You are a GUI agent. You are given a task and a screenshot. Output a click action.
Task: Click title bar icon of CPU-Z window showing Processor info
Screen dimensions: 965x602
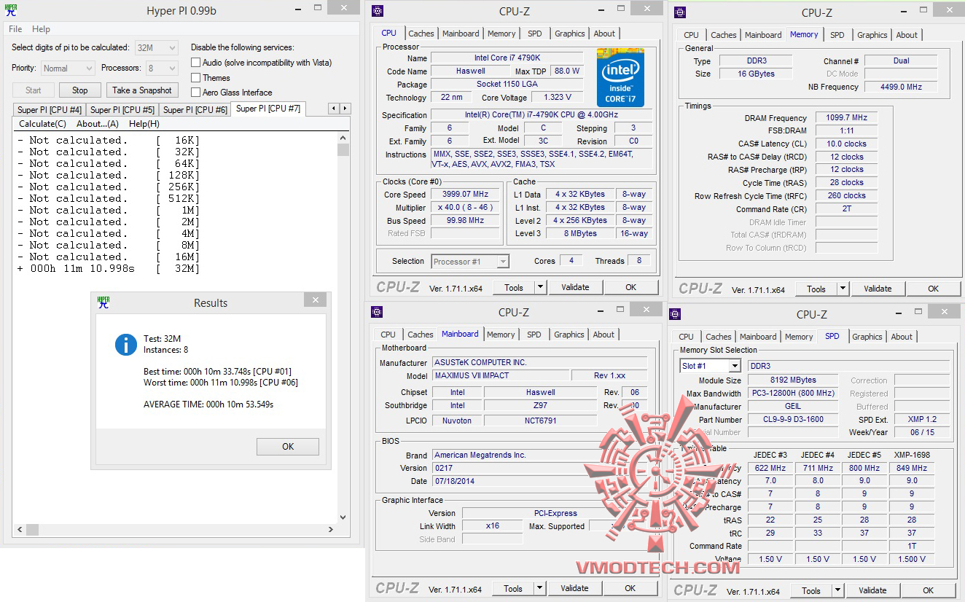tap(377, 10)
